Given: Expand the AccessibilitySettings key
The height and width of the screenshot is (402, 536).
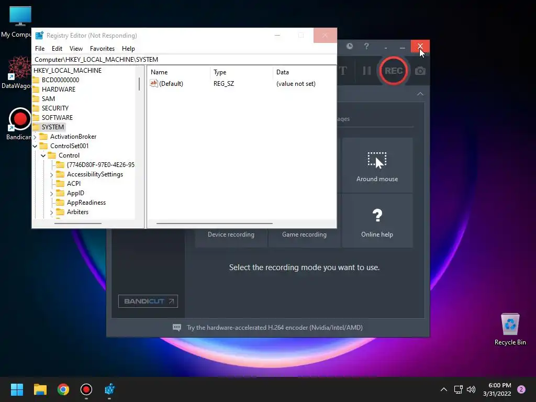Looking at the screenshot, I should pyautogui.click(x=52, y=175).
